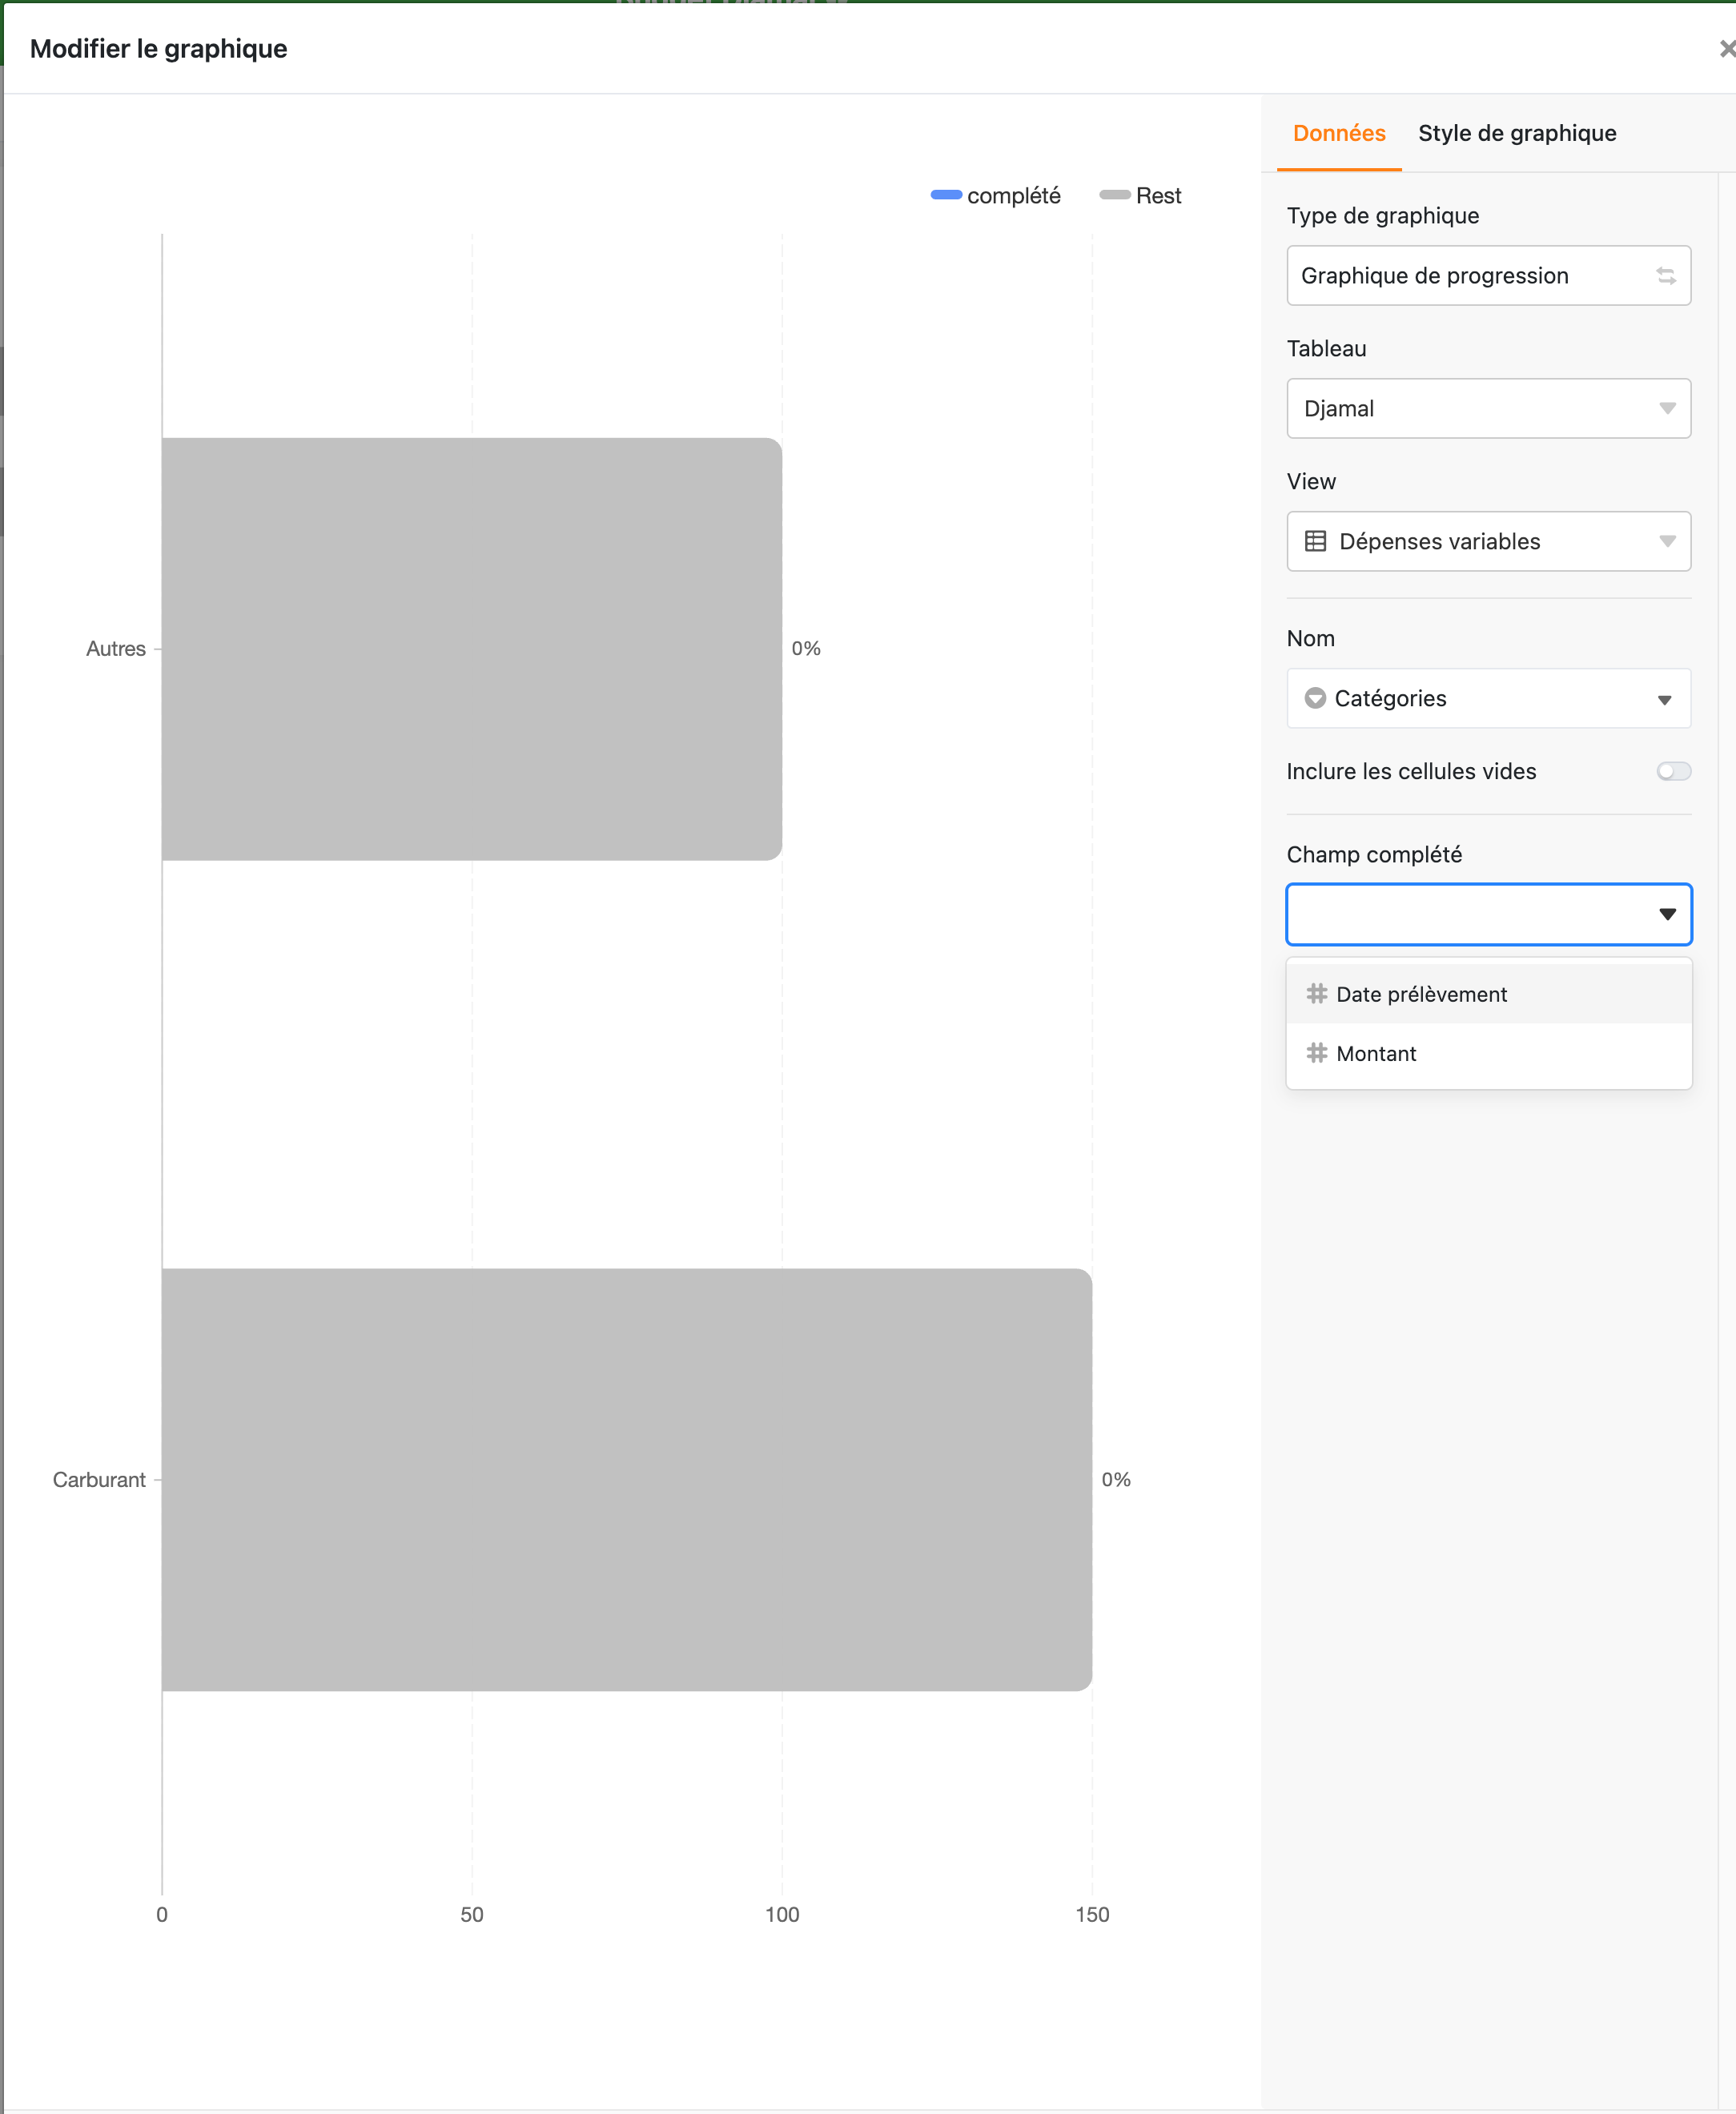The height and width of the screenshot is (2114, 1736).
Task: Click the grid icon next to Dépenses variables
Action: [1315, 541]
